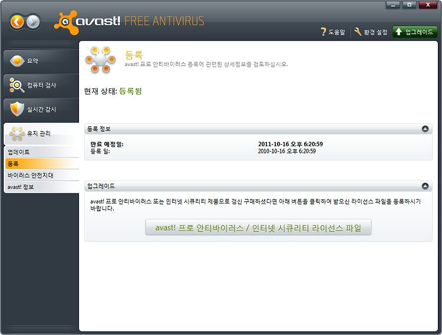Open the 컴퓨터 검사 scan section

41,86
